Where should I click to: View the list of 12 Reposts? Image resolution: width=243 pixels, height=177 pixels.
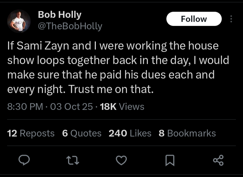(x=31, y=133)
